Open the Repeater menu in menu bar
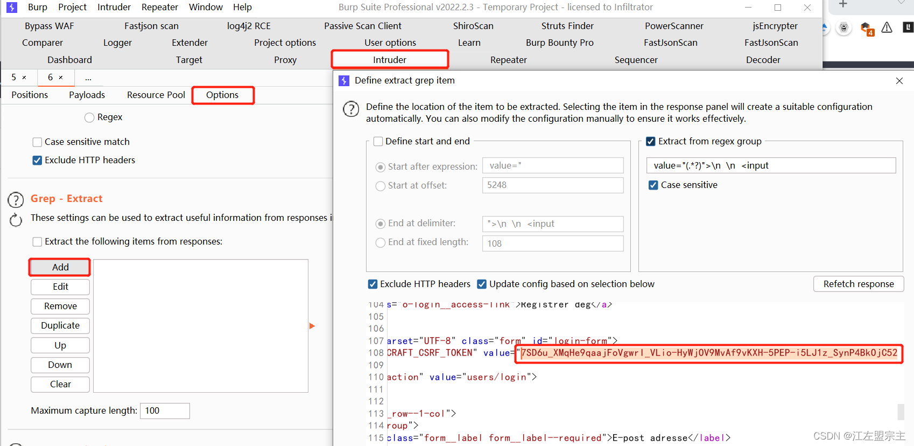This screenshot has width=914, height=446. (x=160, y=7)
